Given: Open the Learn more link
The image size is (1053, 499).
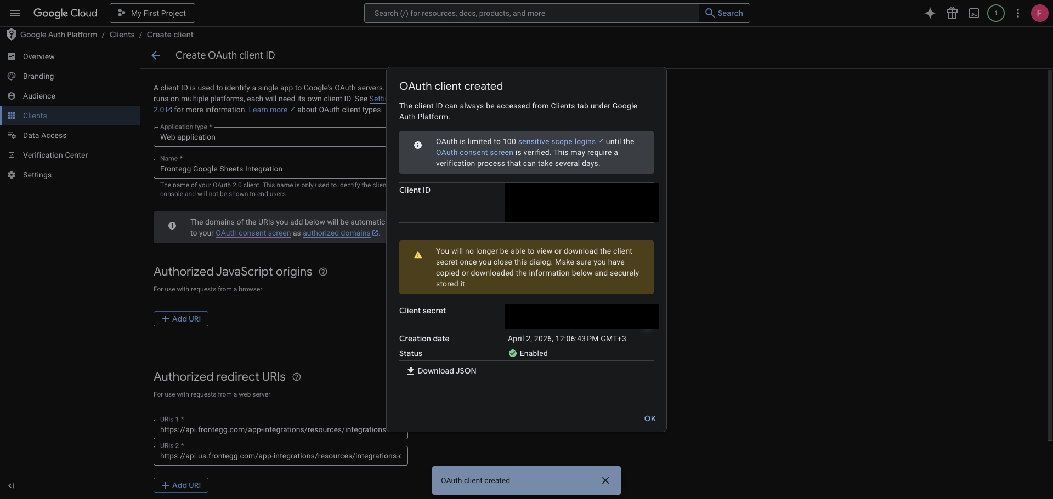Looking at the screenshot, I should [x=271, y=110].
